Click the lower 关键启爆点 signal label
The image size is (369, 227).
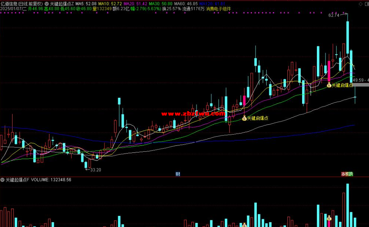(x=257, y=118)
